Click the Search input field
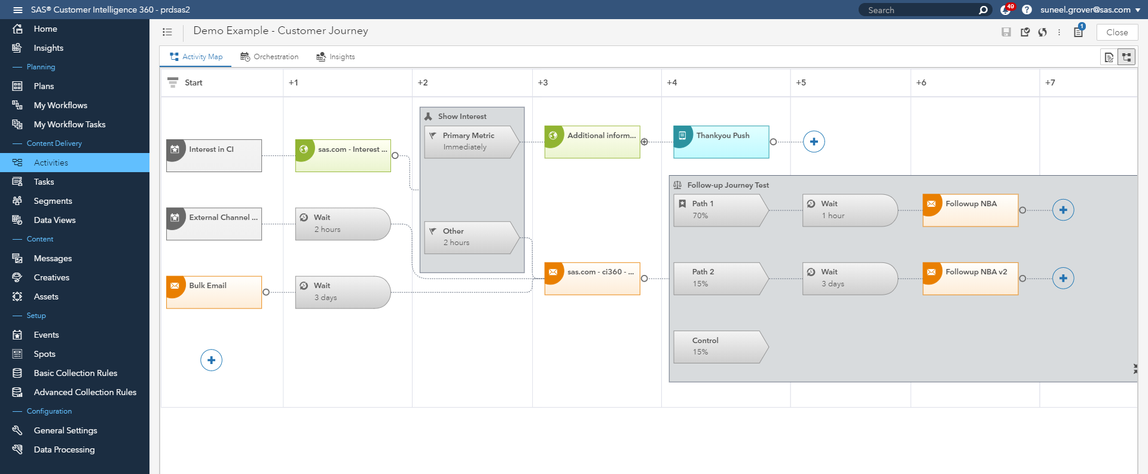This screenshot has width=1148, height=474. point(918,10)
